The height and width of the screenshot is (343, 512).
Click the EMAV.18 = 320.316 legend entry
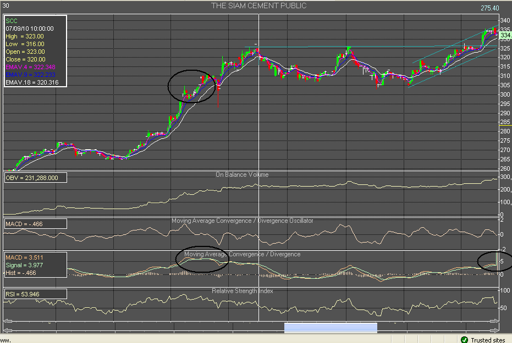click(x=32, y=82)
